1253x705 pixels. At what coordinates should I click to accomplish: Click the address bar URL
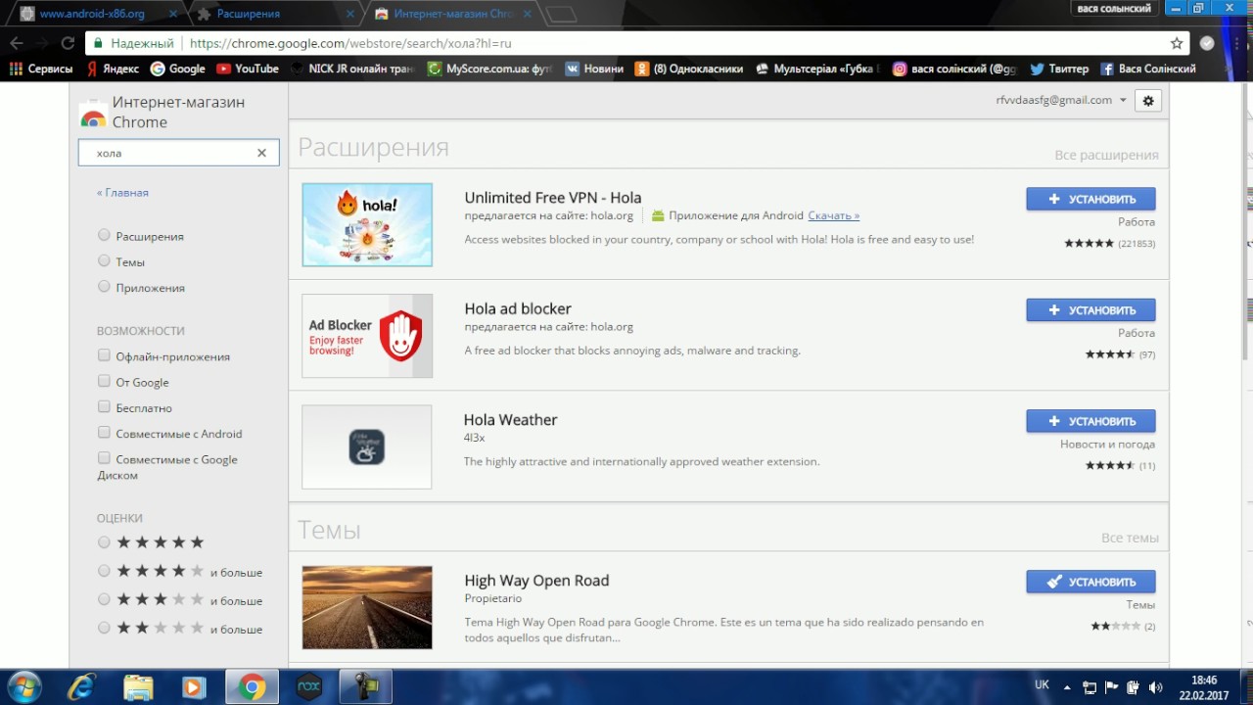click(x=350, y=43)
